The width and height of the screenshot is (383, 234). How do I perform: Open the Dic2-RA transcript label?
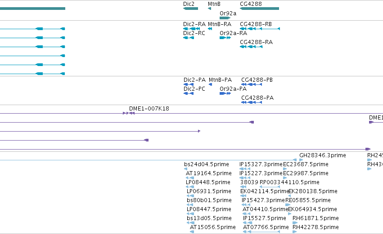tap(194, 24)
